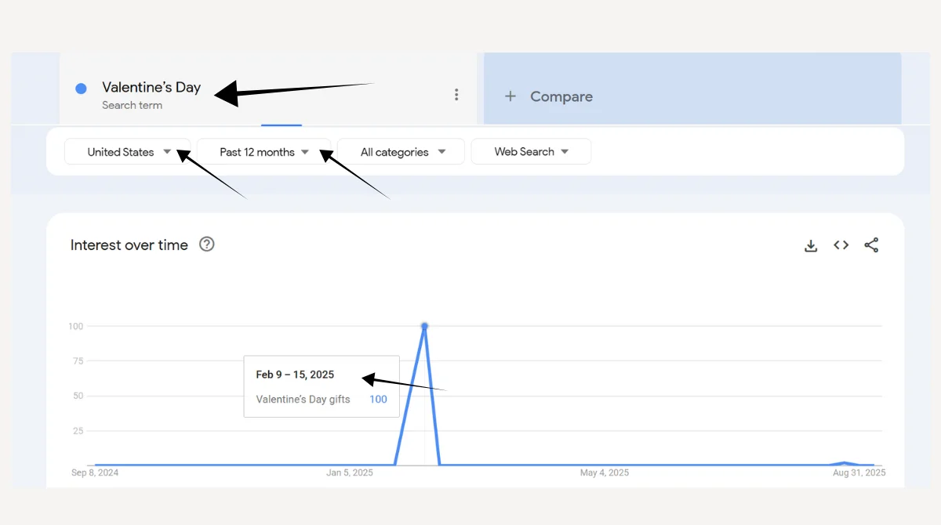Open help for Interest over time
Screen dimensions: 941x525
click(x=207, y=244)
